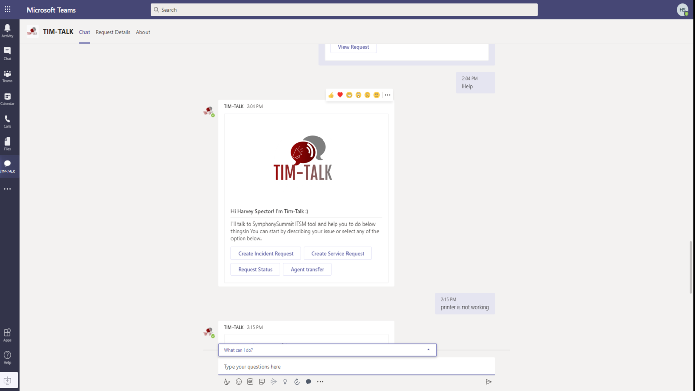
Task: Open Calls in the left rail
Action: 7,121
